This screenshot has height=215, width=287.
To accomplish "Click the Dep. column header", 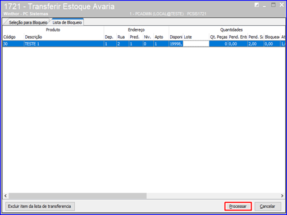I will 110,37.
